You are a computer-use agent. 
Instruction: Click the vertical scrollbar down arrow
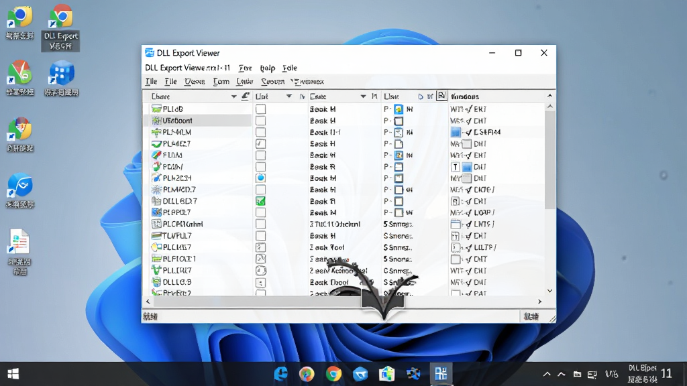coord(550,291)
